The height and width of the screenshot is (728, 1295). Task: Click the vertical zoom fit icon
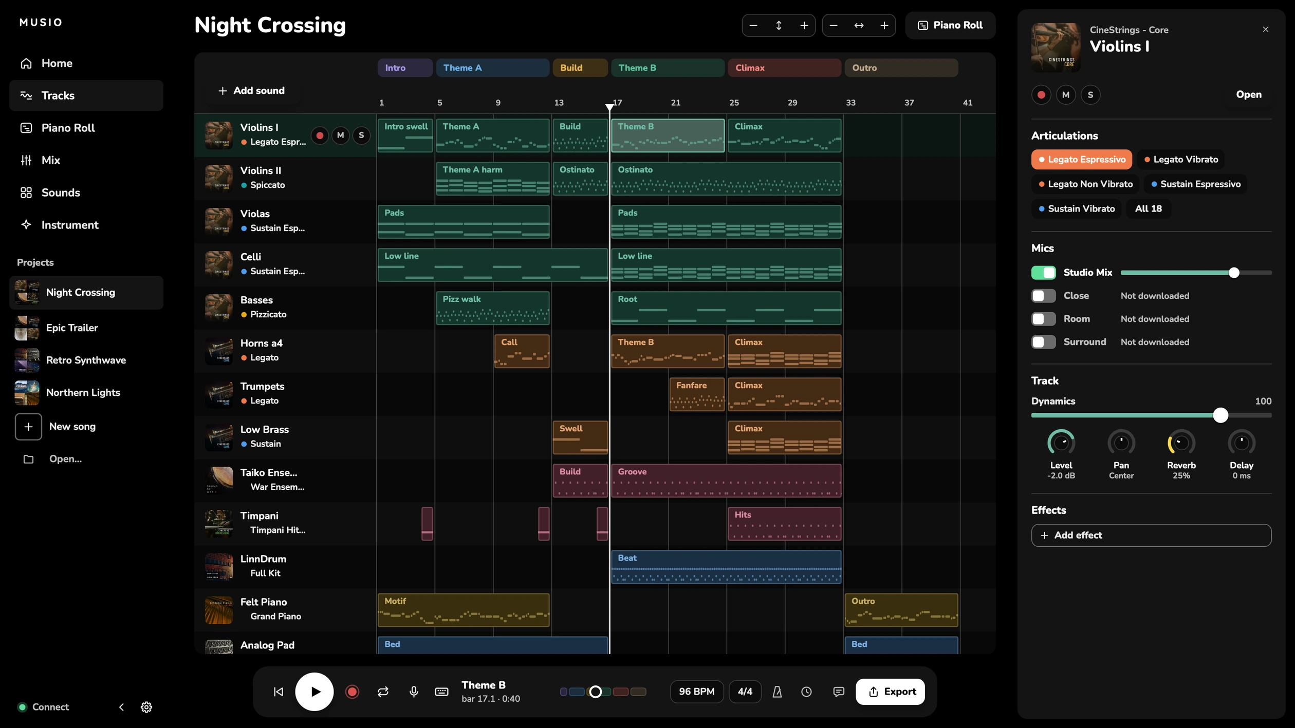tap(779, 25)
